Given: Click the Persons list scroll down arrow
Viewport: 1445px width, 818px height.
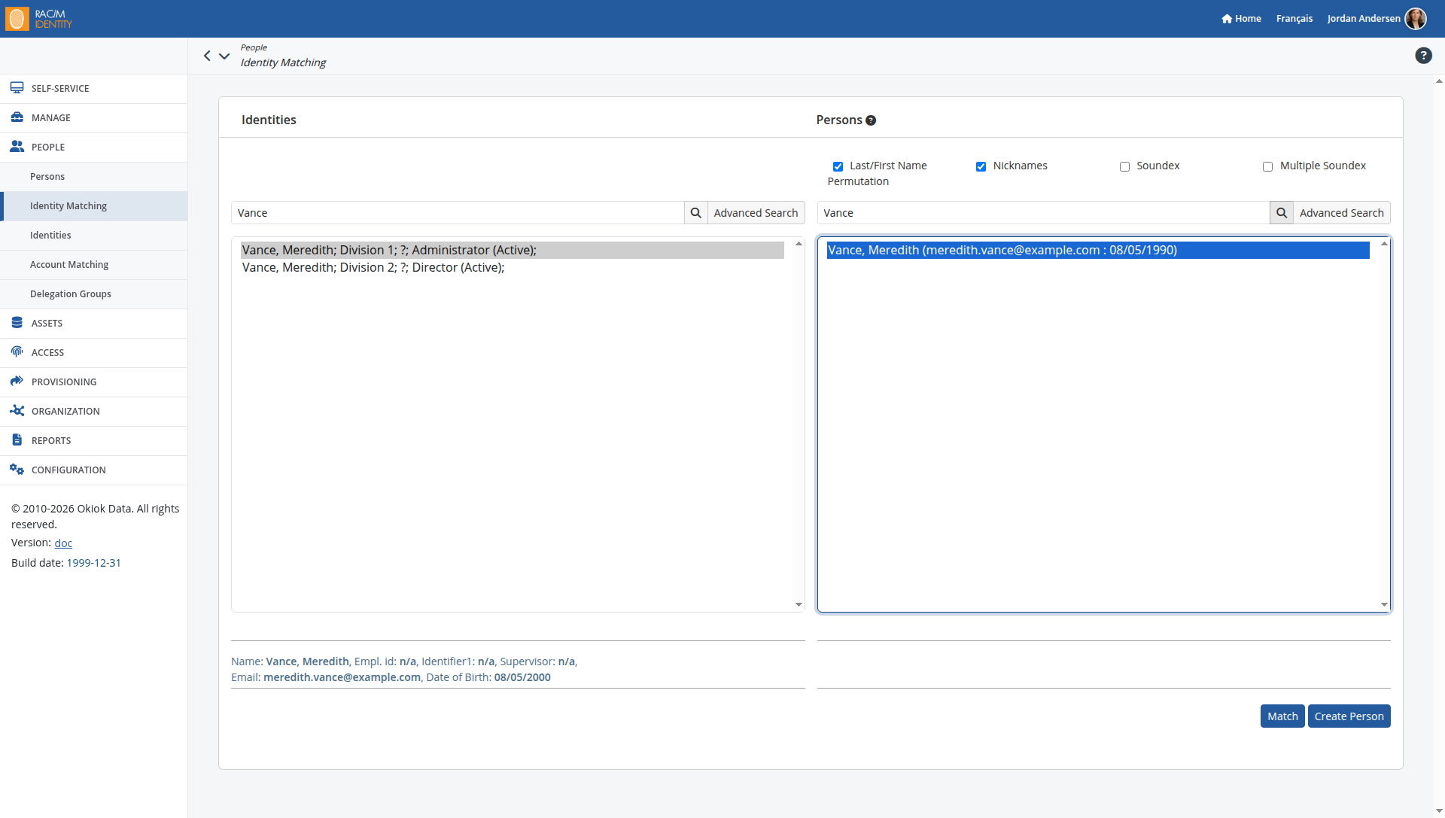Looking at the screenshot, I should click(1384, 604).
